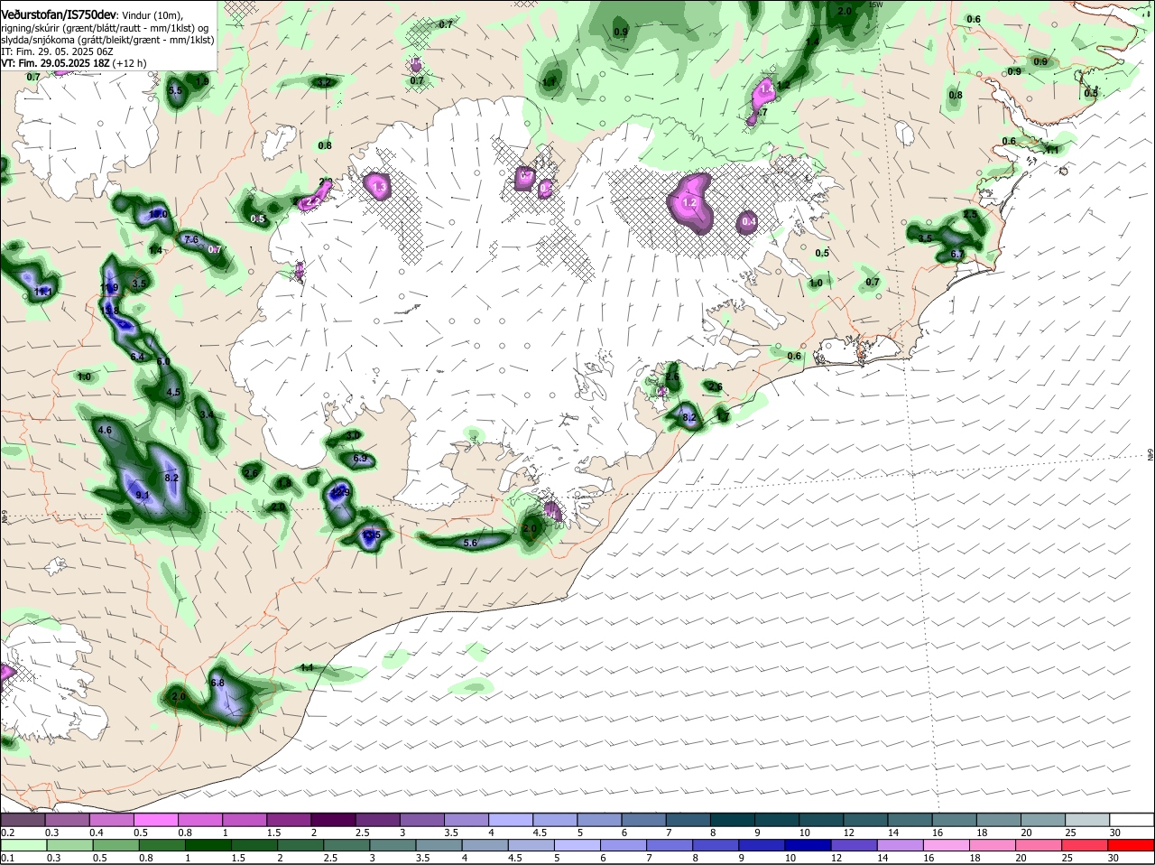Select the white swatch above 30 in upper legend

(x=1132, y=820)
